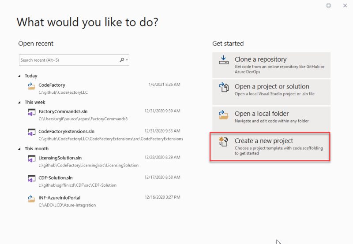
Task: Open recent LicensingSolution.sln
Action: click(x=104, y=161)
